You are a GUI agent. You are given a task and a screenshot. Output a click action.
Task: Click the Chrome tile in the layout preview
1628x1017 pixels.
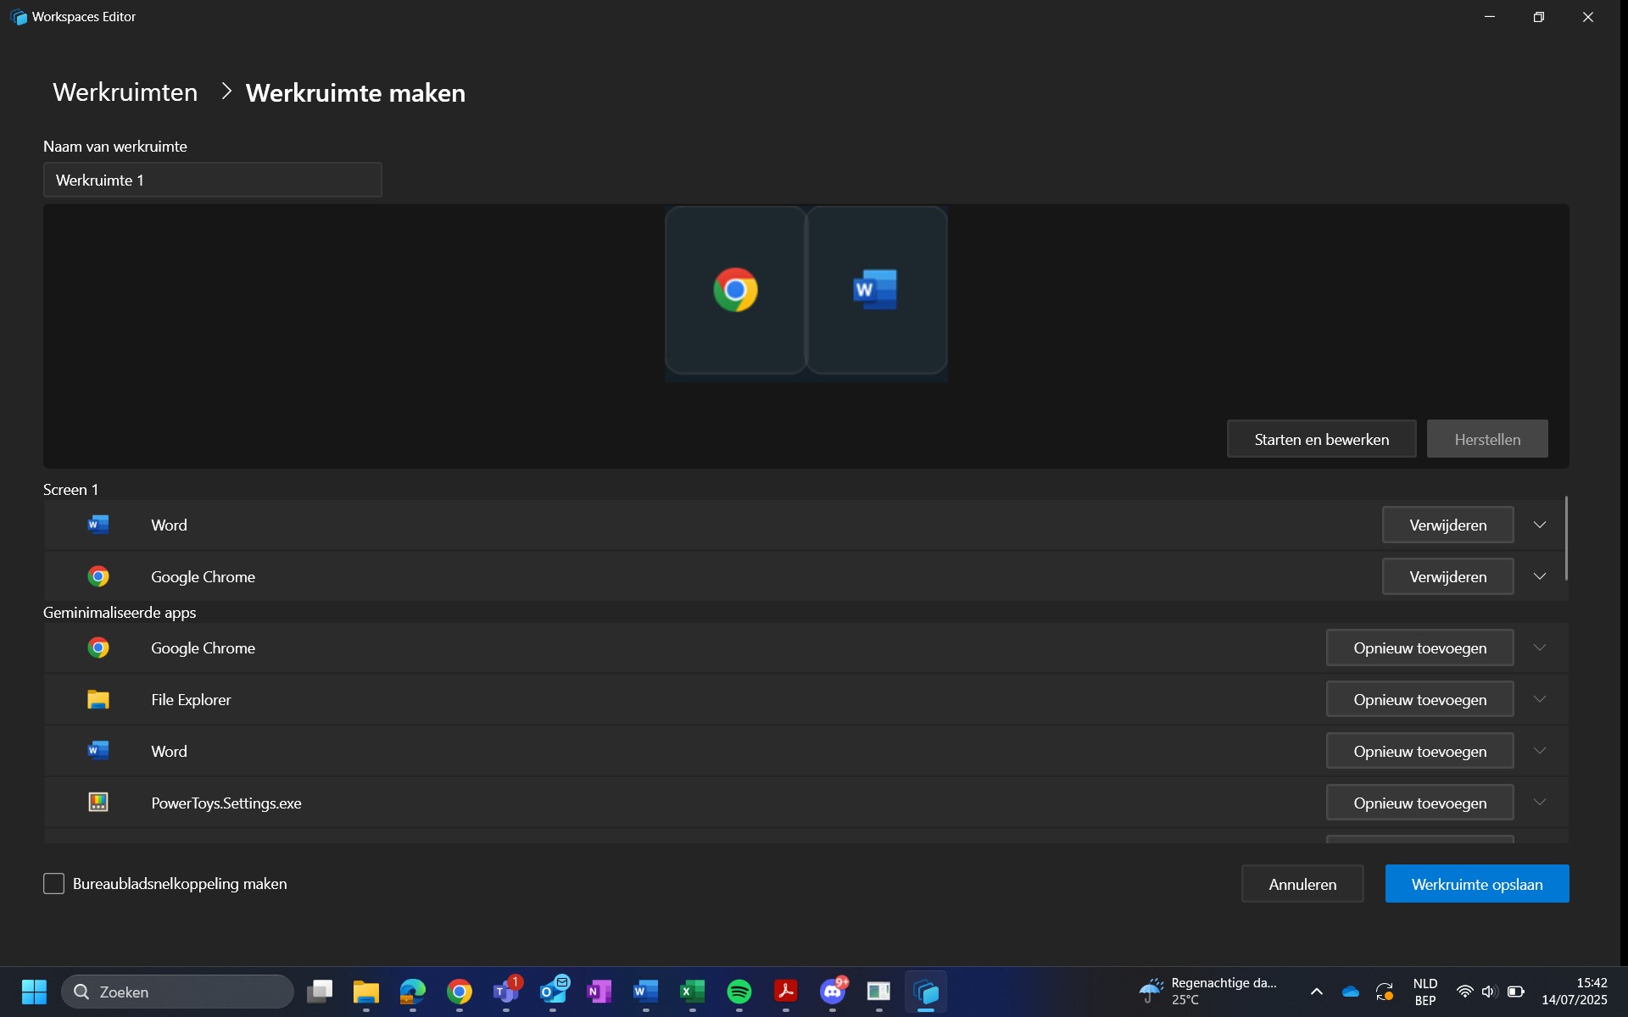pyautogui.click(x=735, y=290)
